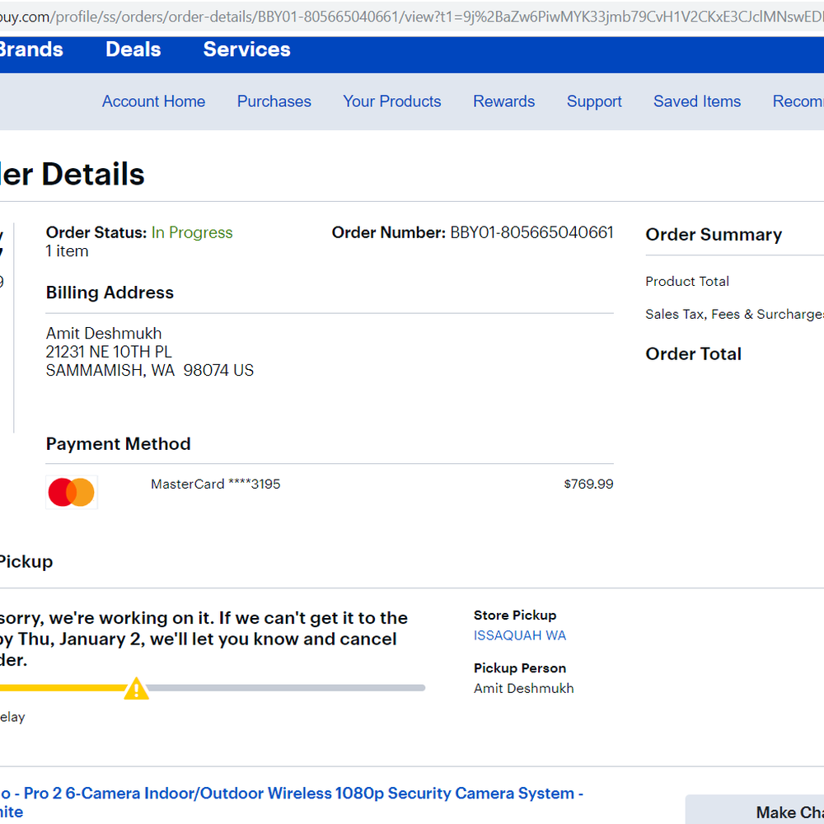Open the Pro 2 6-Camera product link
The width and height of the screenshot is (824, 824).
tap(292, 802)
